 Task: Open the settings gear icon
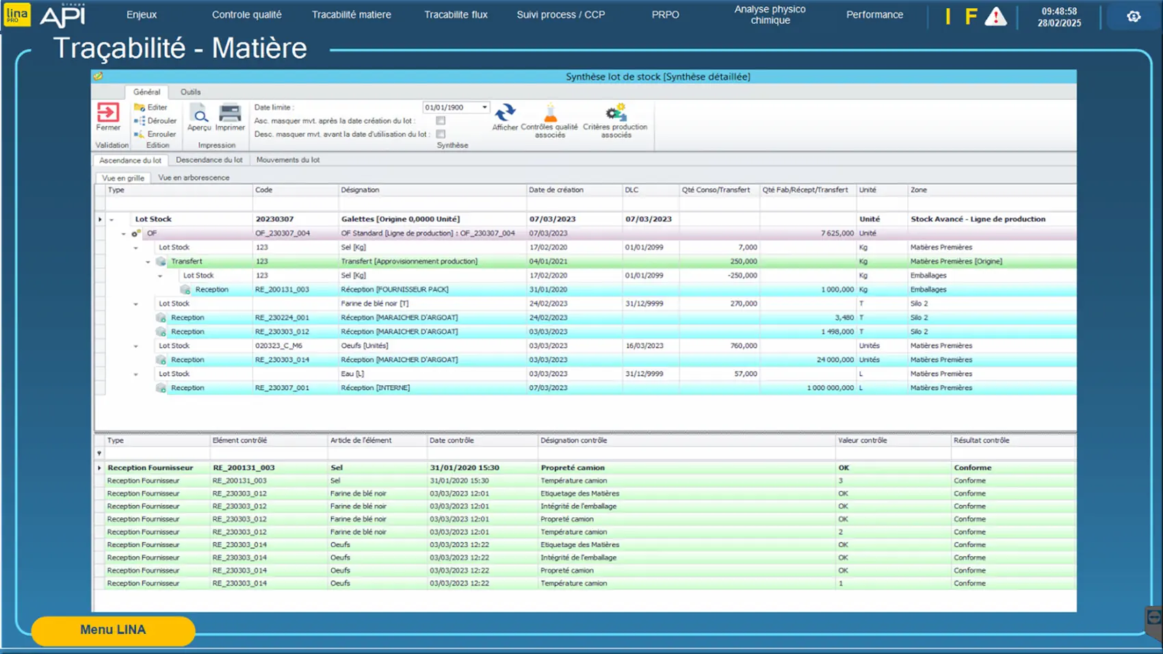pos(1134,16)
